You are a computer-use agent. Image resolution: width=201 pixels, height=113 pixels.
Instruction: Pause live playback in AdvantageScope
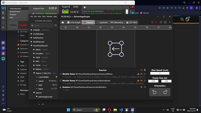pyautogui.click(x=152, y=22)
